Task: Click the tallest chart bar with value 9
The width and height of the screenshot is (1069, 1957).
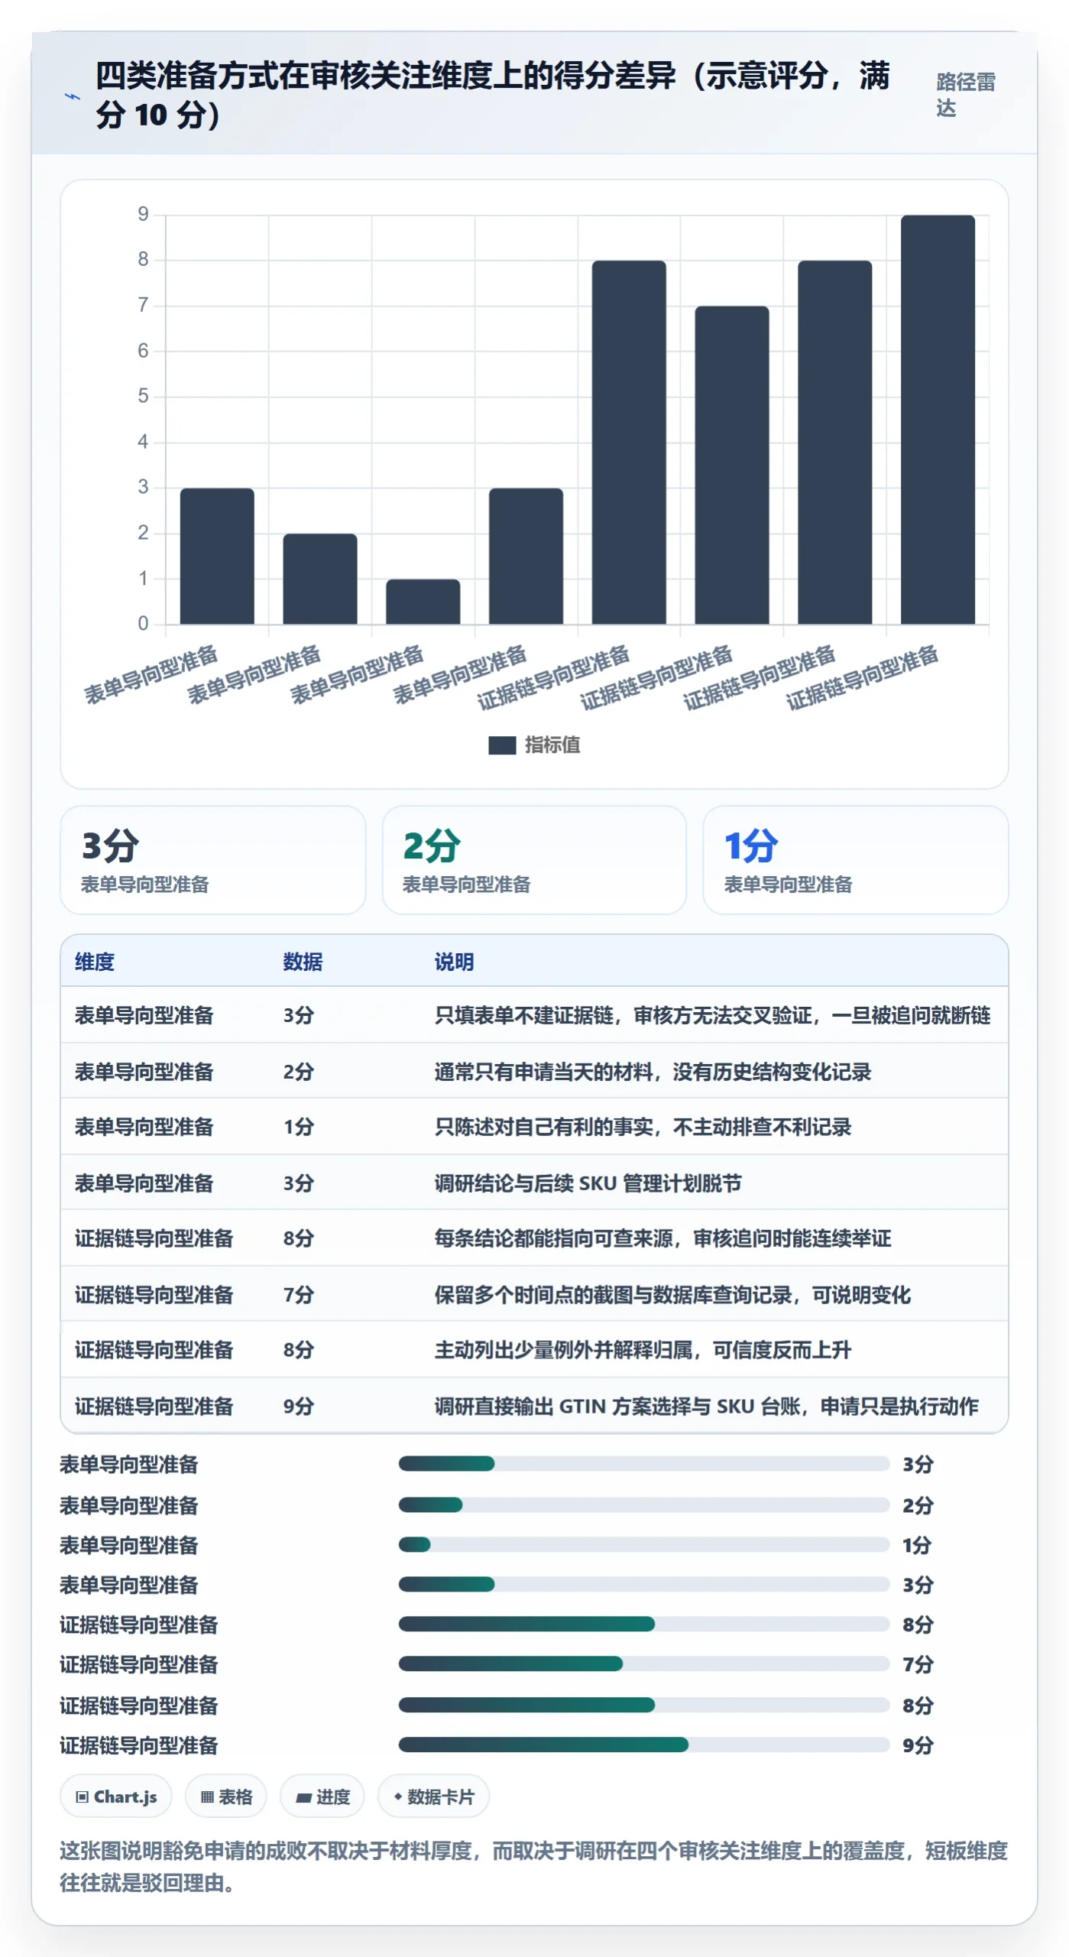Action: [938, 420]
